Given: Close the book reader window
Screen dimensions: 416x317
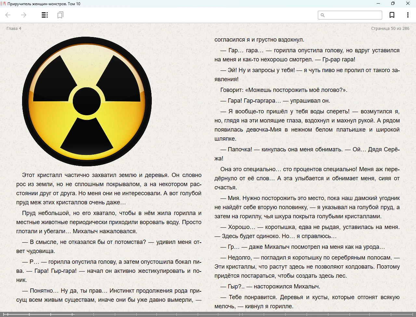Looking at the screenshot, I should [408, 4].
